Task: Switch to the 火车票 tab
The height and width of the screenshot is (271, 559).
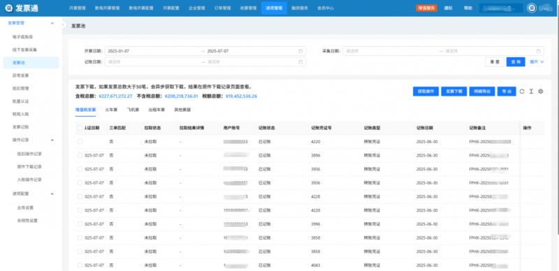Action: pyautogui.click(x=111, y=110)
